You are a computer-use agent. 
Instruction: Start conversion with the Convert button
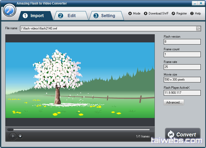(182, 135)
